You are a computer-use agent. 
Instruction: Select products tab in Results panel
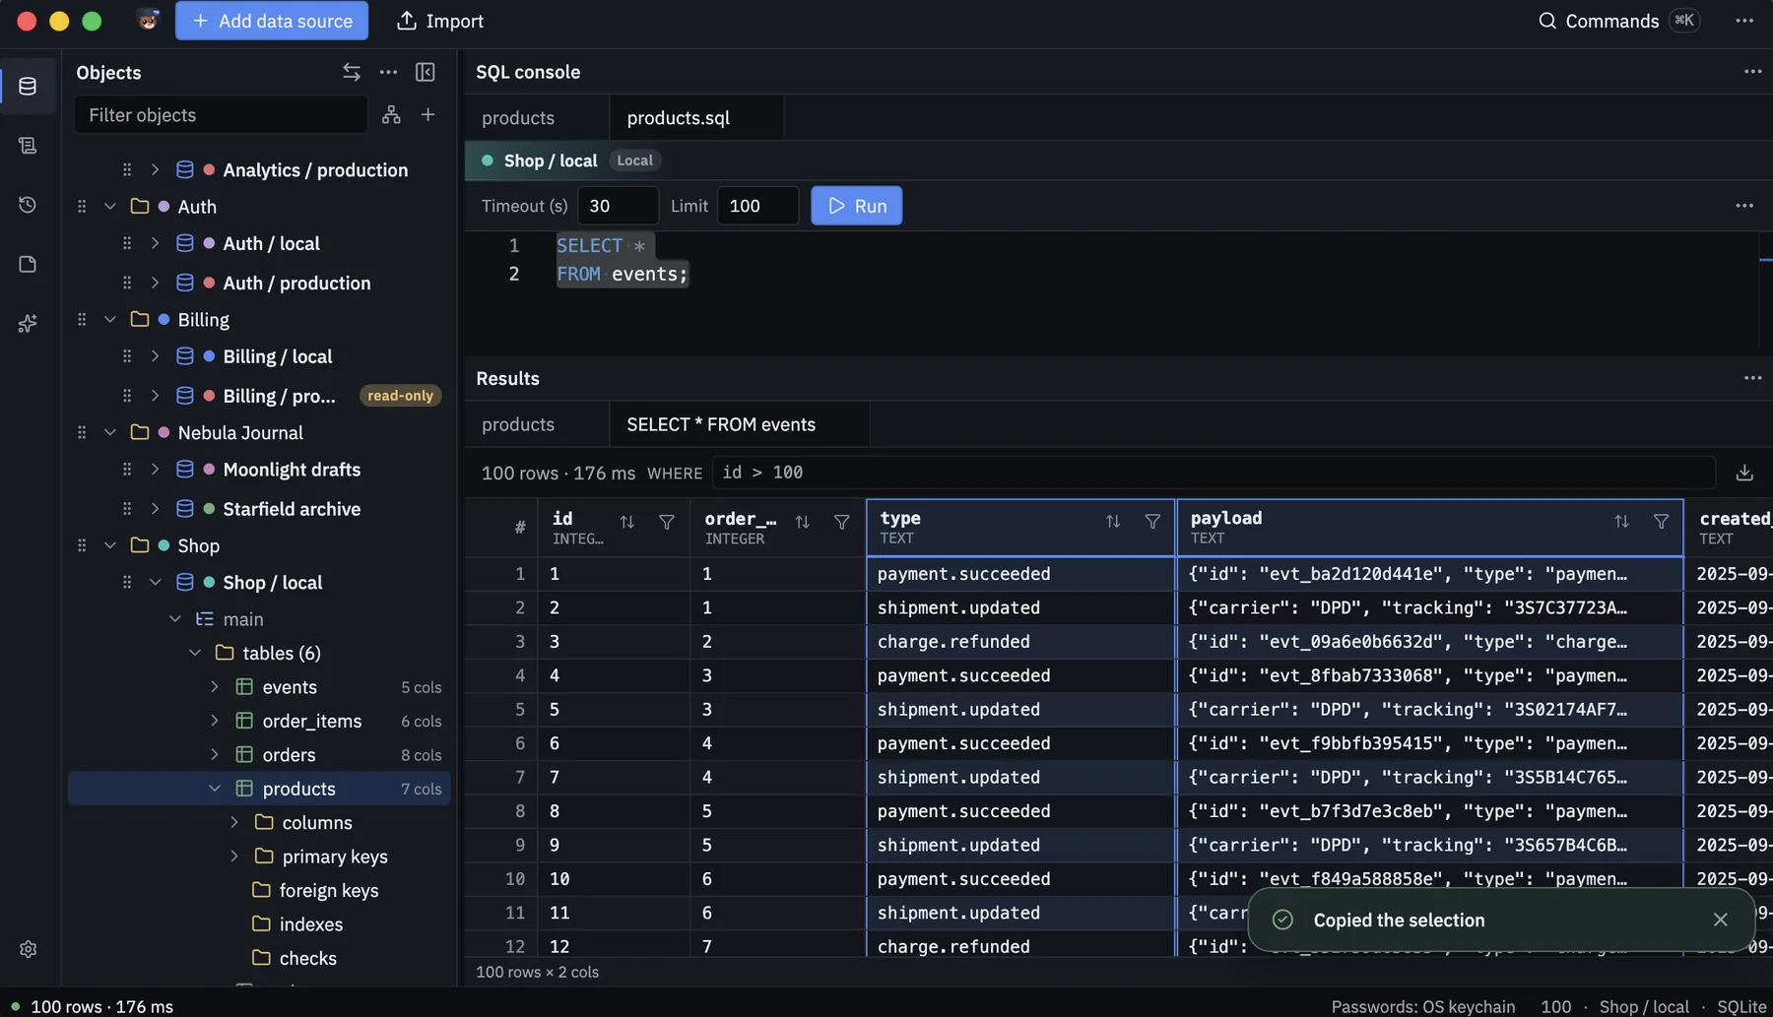point(537,424)
